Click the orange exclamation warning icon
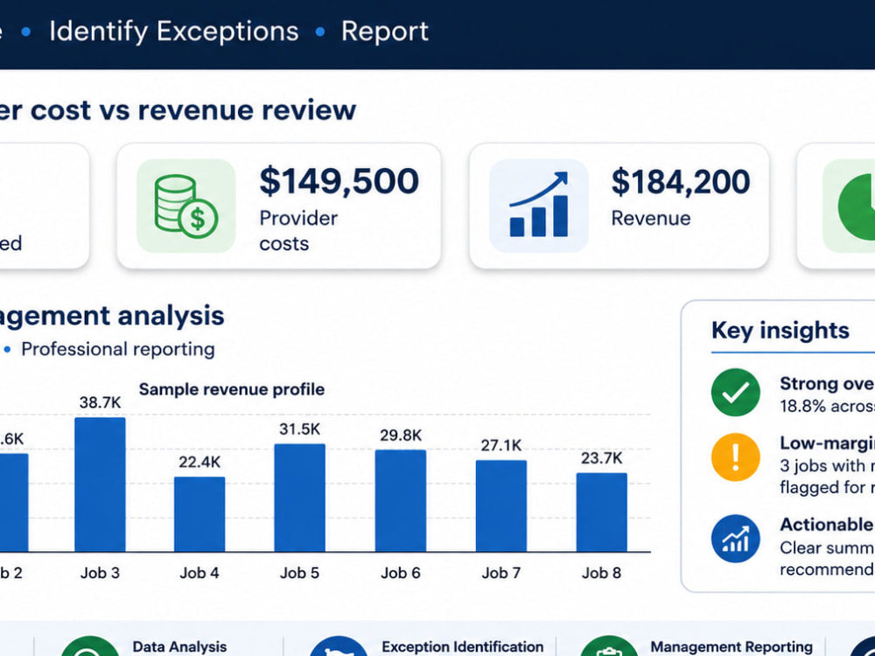 (736, 457)
